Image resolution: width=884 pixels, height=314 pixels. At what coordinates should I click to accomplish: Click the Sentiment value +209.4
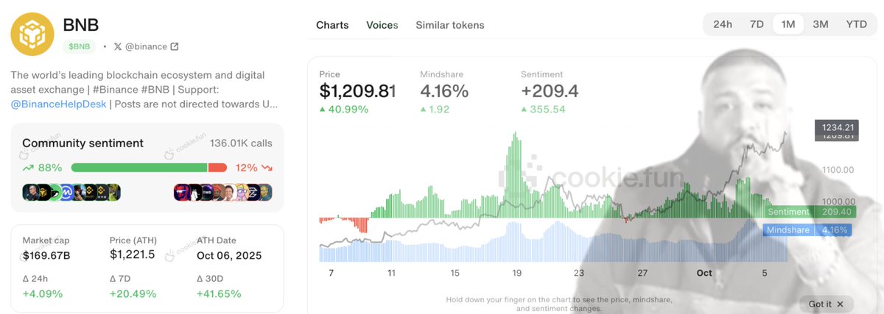550,91
